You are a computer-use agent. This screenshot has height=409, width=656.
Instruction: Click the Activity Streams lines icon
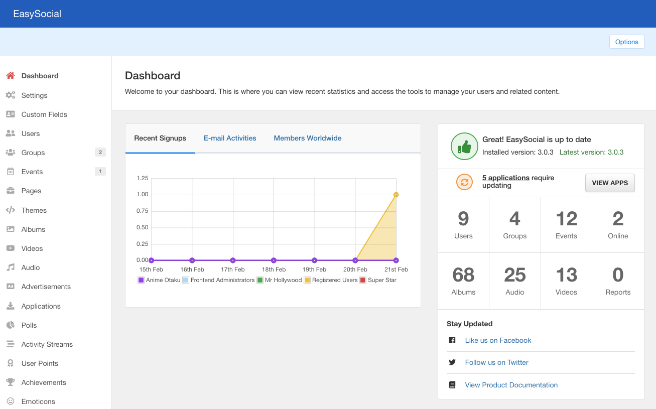coord(10,344)
